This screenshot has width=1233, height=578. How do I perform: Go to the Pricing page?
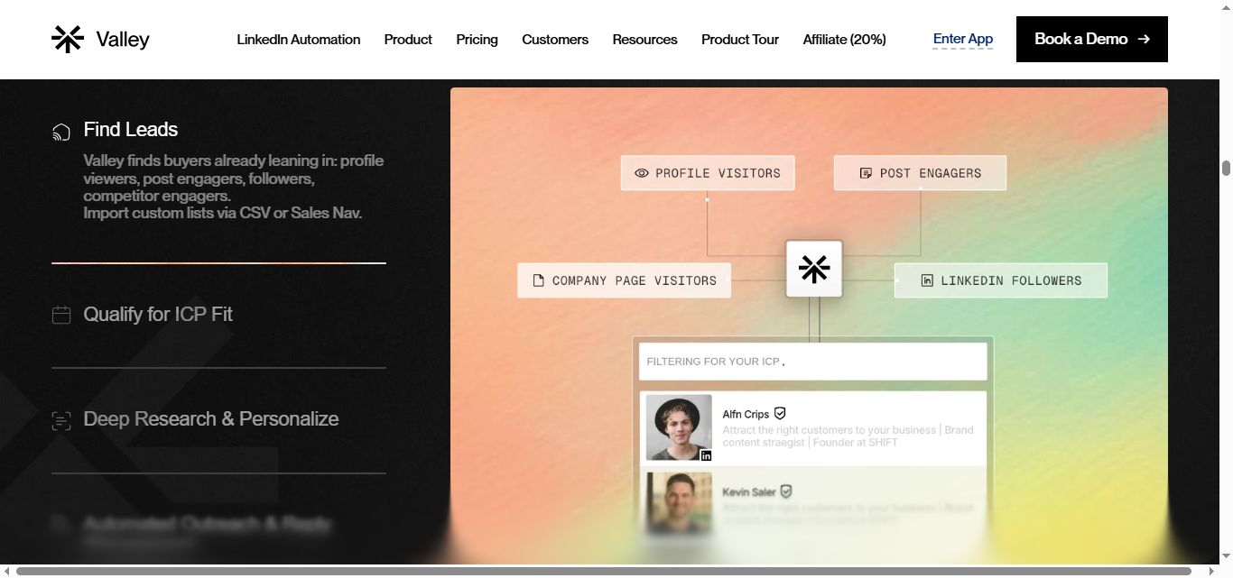coord(477,40)
